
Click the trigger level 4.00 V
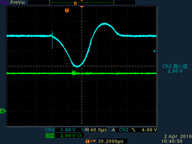coord(149,130)
